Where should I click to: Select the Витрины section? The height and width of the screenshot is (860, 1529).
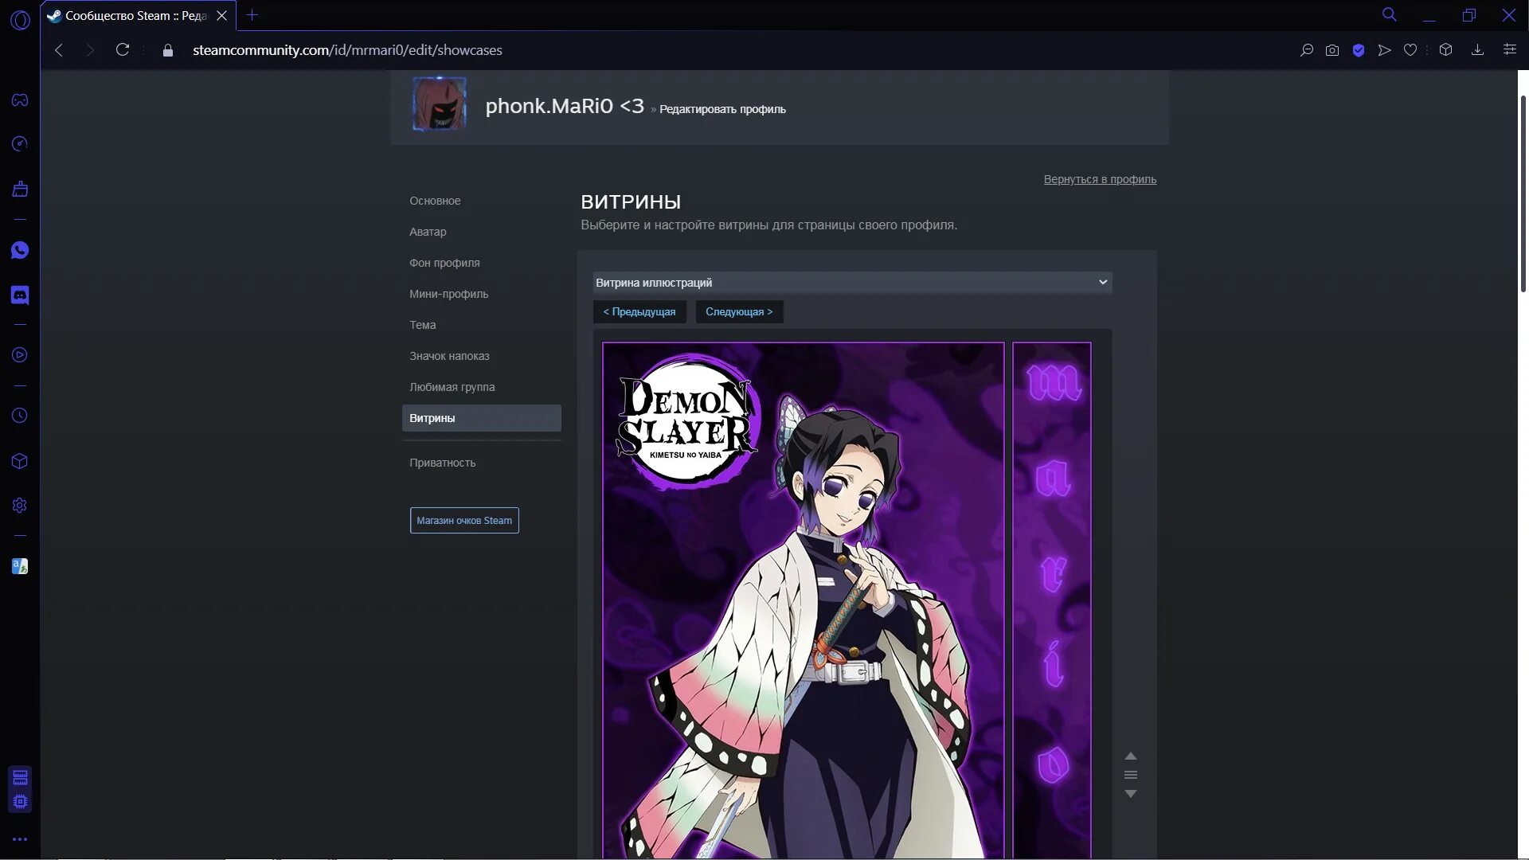482,418
